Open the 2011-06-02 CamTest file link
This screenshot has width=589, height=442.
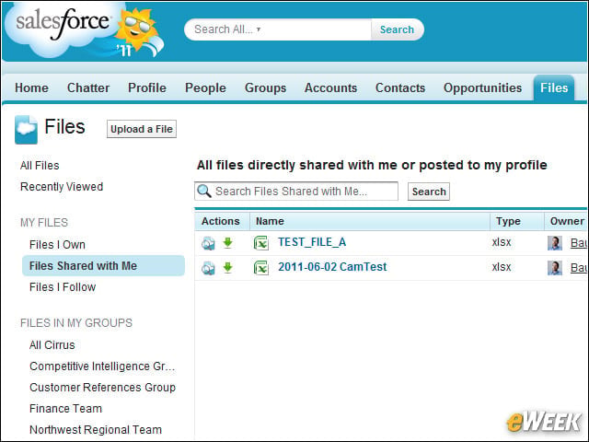point(332,267)
